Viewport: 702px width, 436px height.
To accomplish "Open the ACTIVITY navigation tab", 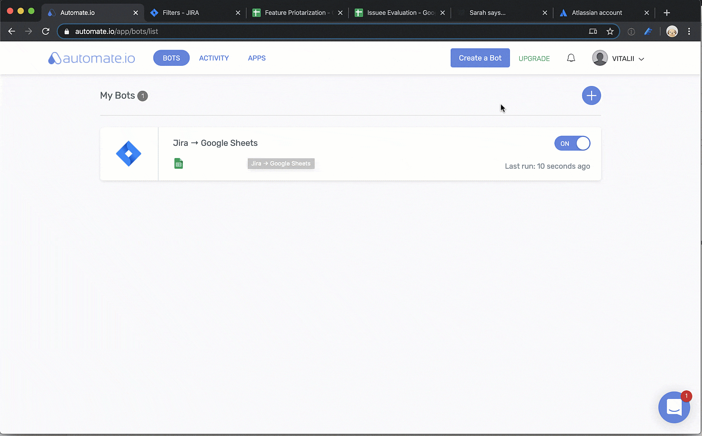I will 214,58.
